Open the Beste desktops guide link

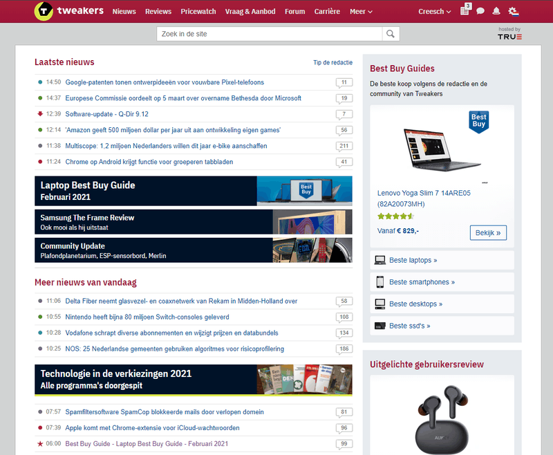(415, 304)
